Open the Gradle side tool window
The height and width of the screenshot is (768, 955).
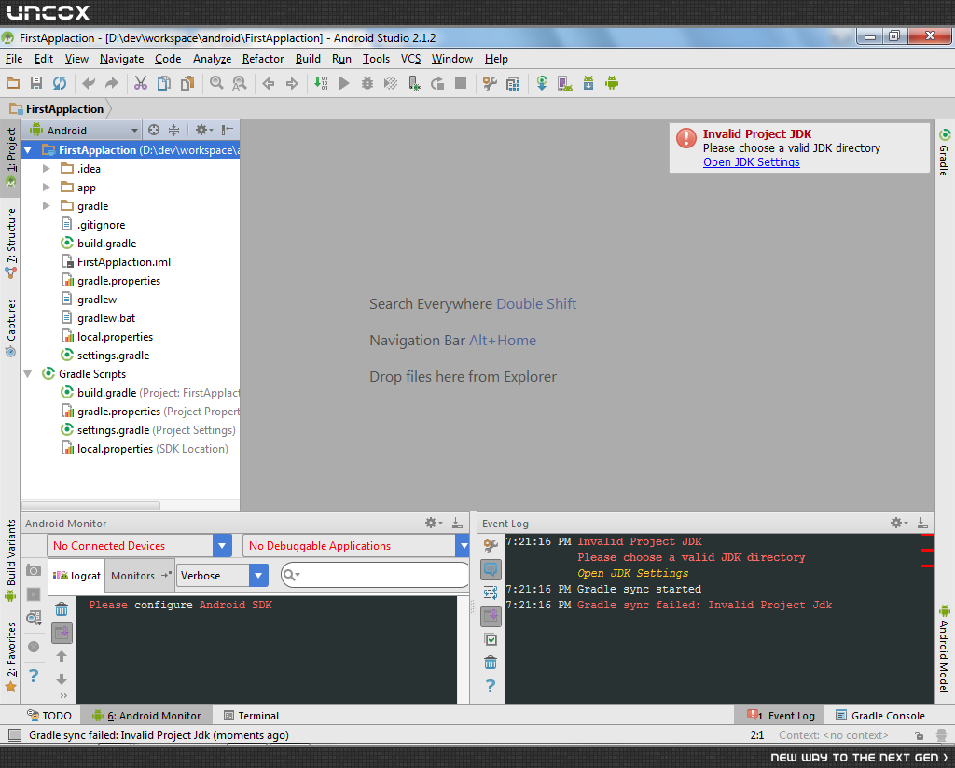[944, 152]
